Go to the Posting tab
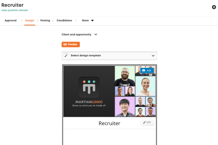Viewport: 218px width, 145px height. (45, 20)
